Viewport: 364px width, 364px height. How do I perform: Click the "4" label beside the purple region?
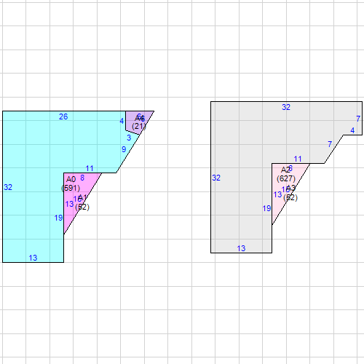tap(122, 121)
